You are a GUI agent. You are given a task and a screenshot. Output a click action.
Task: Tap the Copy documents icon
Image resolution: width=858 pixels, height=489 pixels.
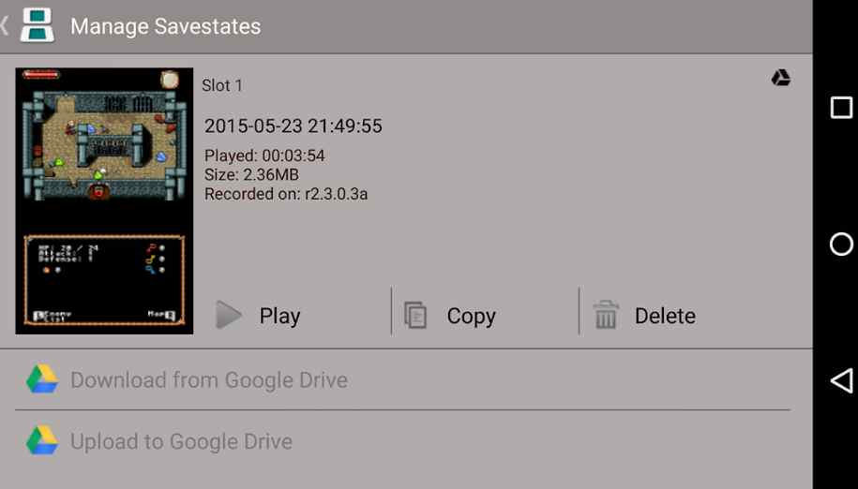[x=415, y=316]
